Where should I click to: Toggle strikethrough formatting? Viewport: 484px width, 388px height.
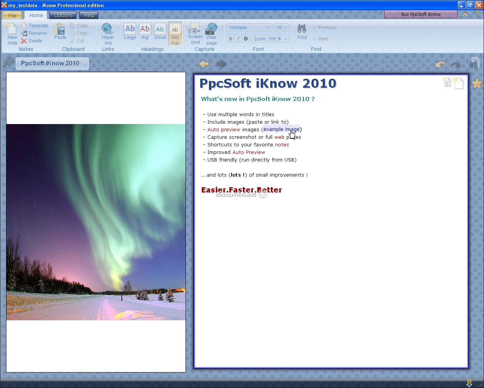(x=246, y=39)
